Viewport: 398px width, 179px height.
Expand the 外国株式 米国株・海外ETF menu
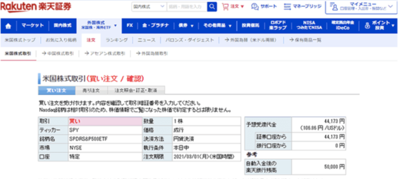(x=99, y=26)
